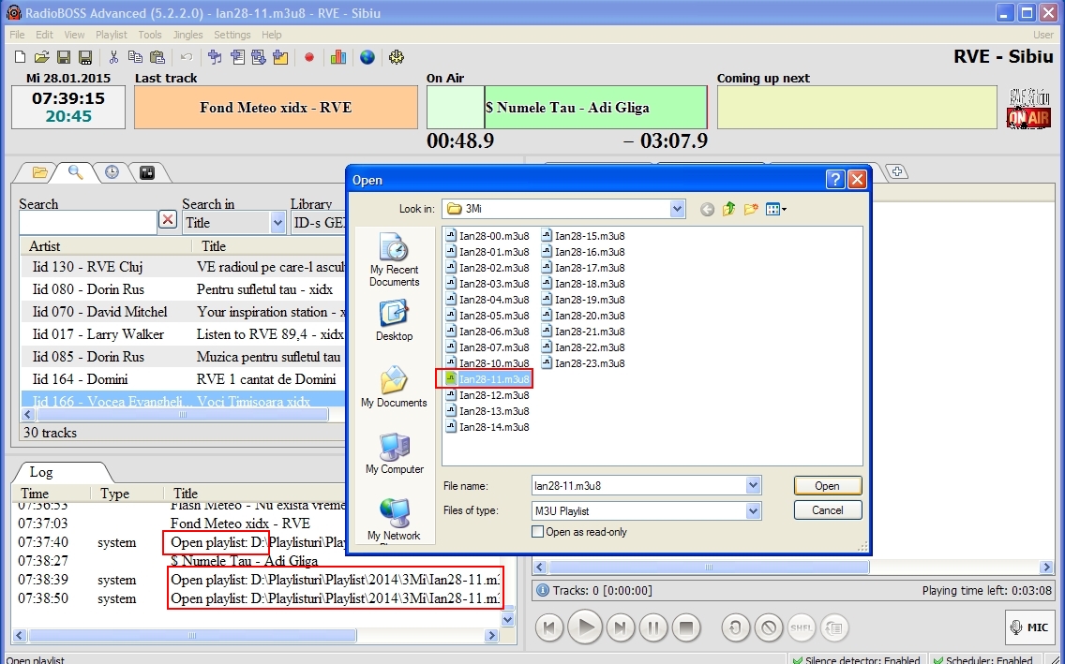Add folder using the folder plus icon
This screenshot has height=664, width=1065.
pyautogui.click(x=279, y=58)
